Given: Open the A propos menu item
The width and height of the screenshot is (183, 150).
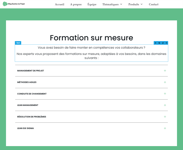Looking at the screenshot, I should [x=76, y=4].
